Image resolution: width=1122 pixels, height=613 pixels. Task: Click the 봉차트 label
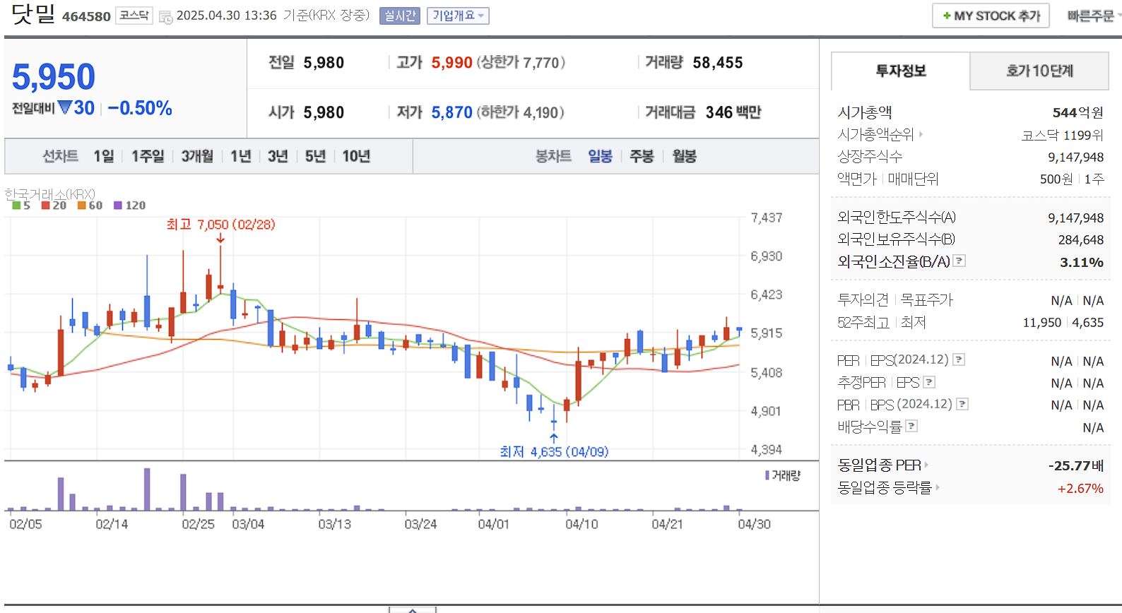tap(553, 156)
